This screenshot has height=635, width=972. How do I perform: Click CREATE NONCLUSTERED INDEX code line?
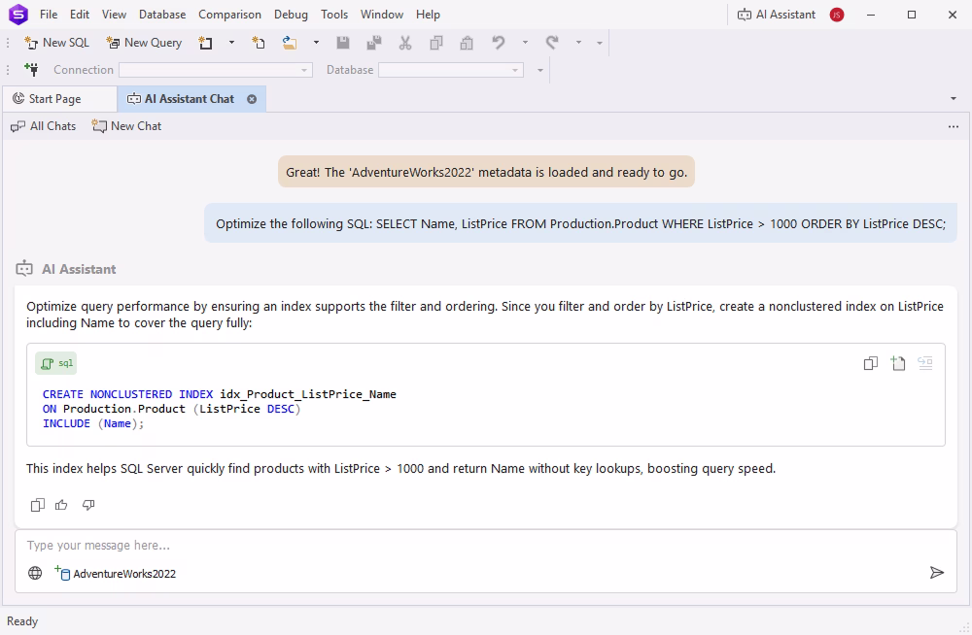point(220,394)
